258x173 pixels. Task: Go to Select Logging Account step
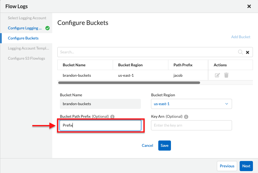coord(27,18)
